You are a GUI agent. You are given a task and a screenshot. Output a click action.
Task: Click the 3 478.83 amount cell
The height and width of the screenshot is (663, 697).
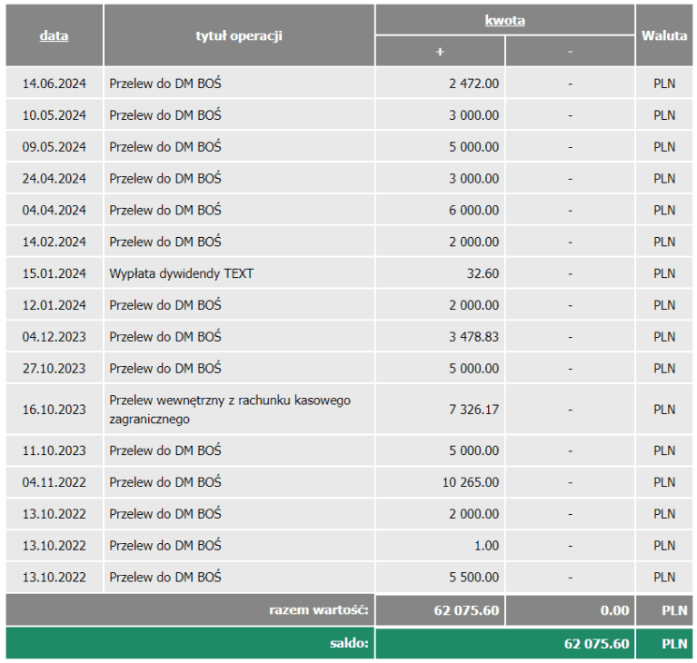473,337
